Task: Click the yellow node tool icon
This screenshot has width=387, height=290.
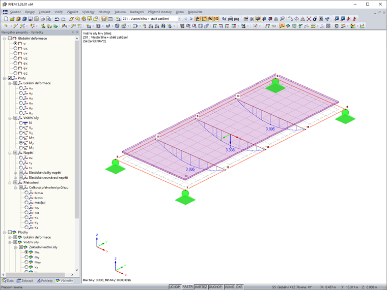Action: tap(6, 26)
